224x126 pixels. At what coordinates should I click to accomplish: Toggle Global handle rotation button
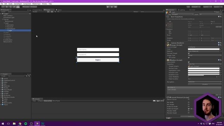[34, 7]
